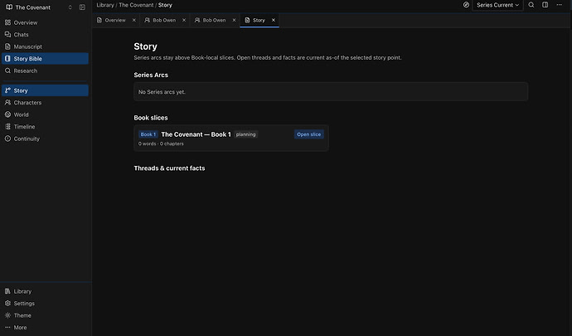Open World section
Viewport: 572px width, 336px height.
pos(45,114)
